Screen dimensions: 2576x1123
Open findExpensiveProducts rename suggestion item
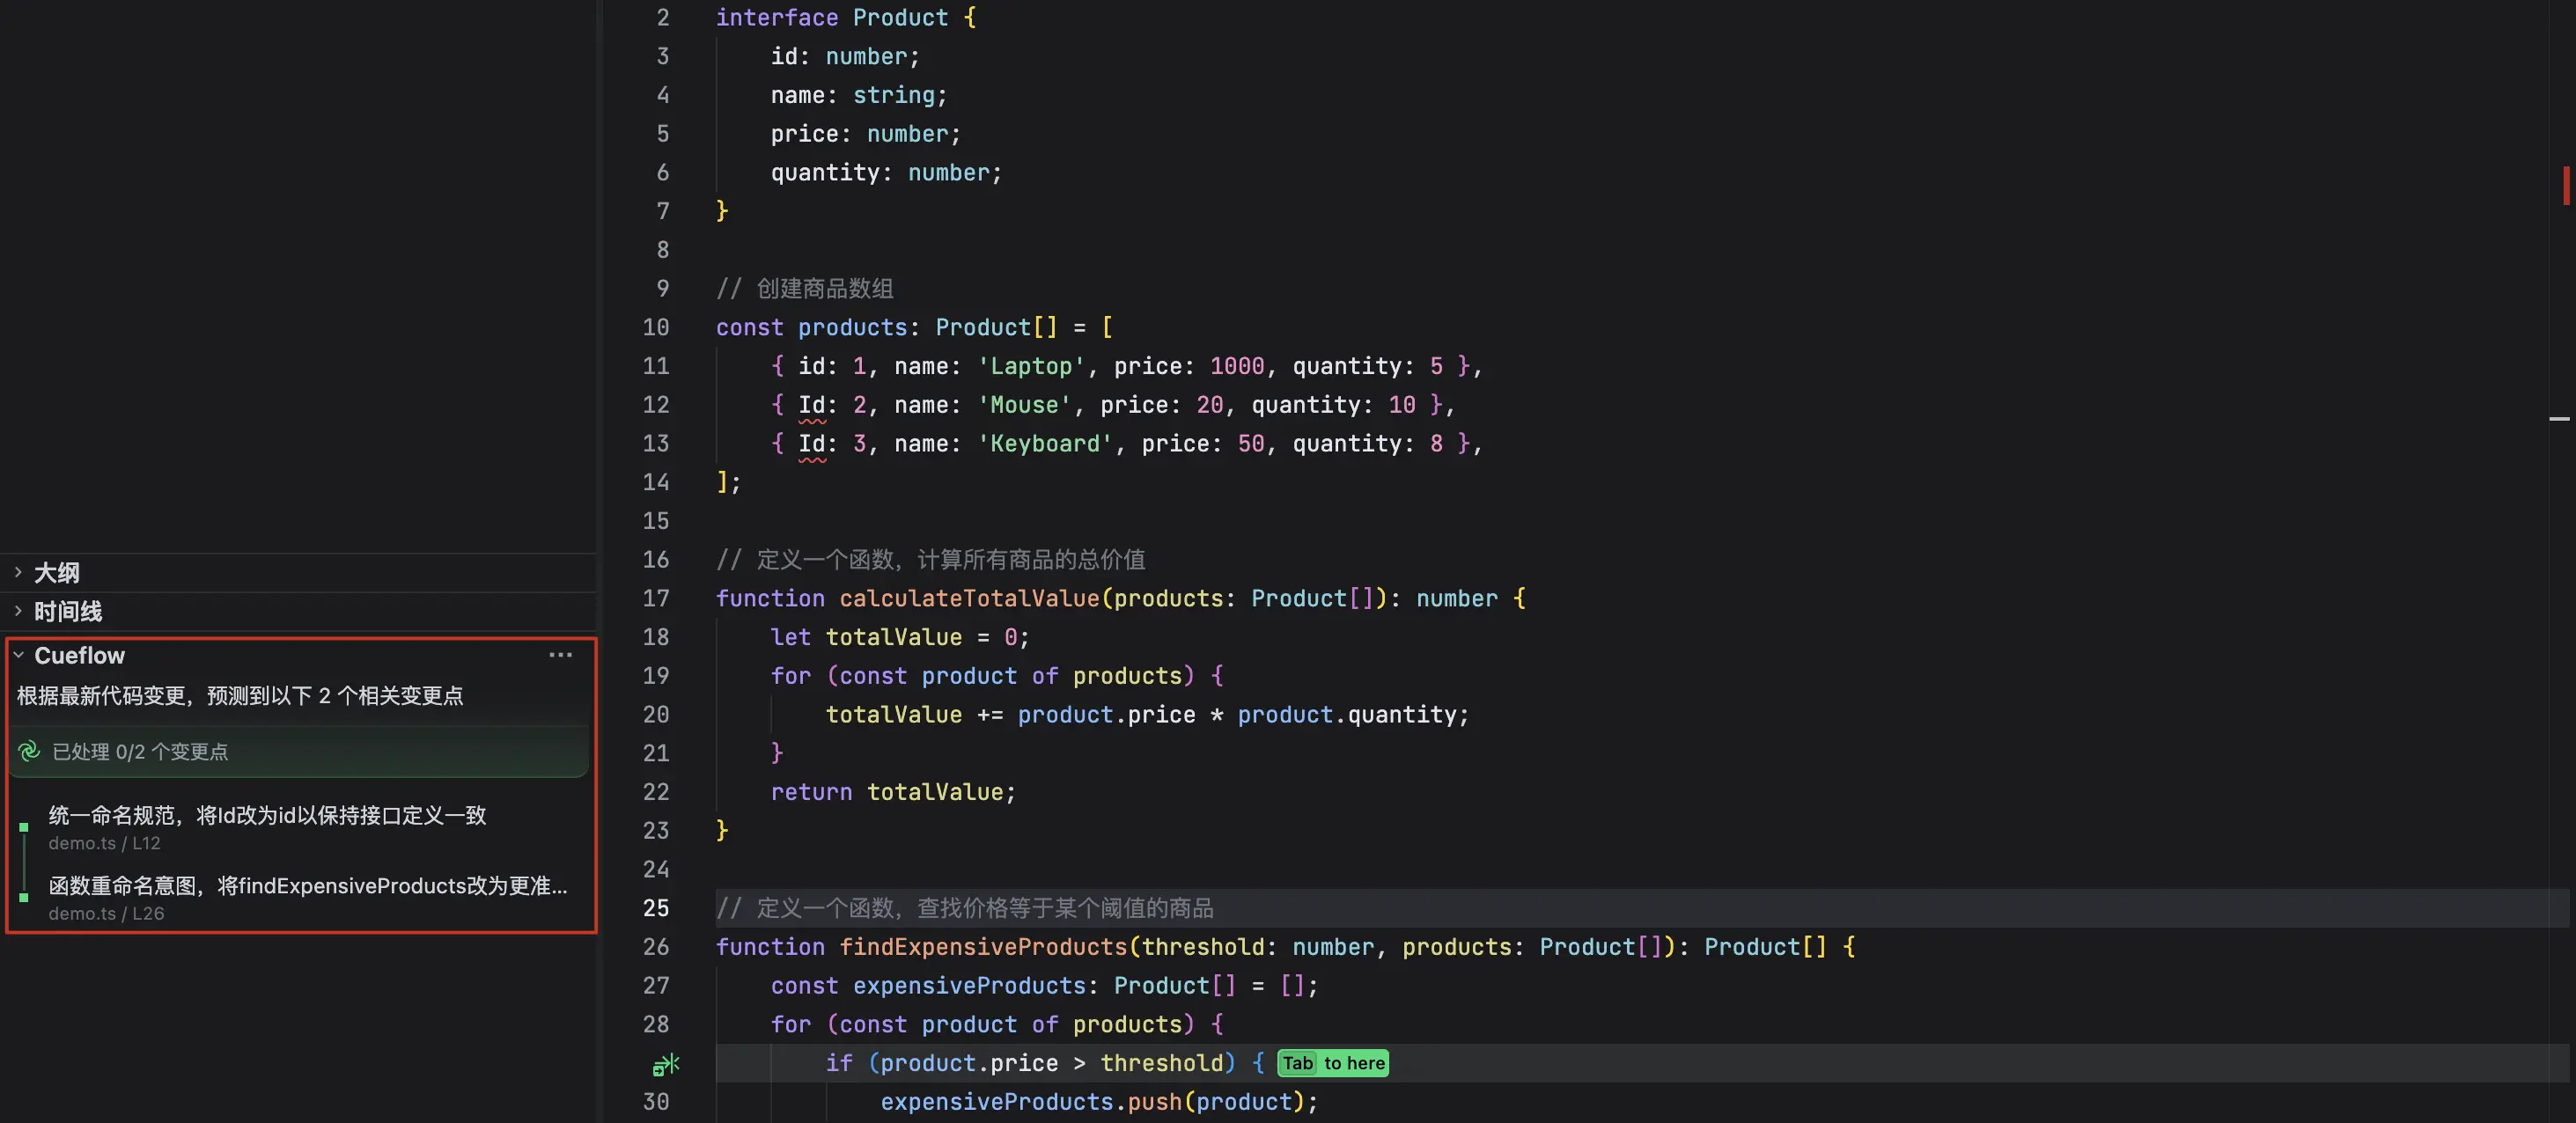(307, 886)
